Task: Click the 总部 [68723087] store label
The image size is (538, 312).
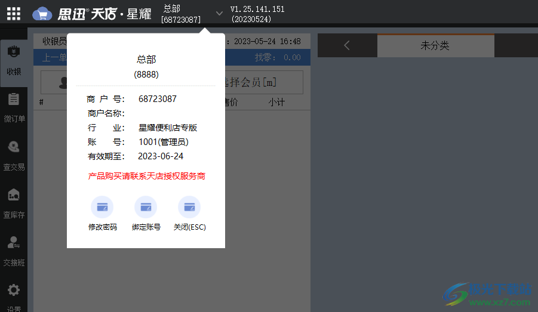Action: click(x=181, y=14)
